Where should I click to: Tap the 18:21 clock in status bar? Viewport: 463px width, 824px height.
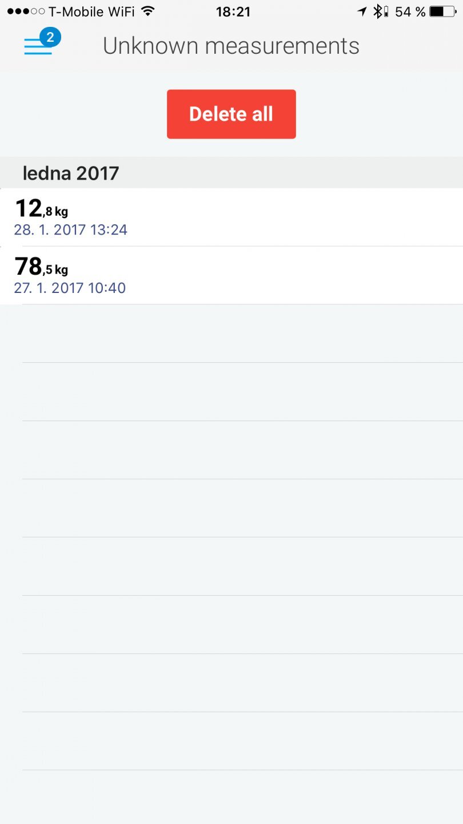[233, 11]
